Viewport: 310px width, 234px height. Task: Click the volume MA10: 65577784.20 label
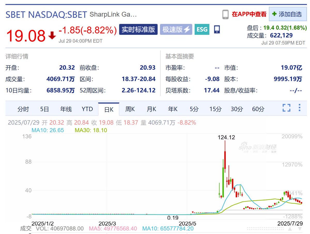pyautogui.click(x=168, y=228)
